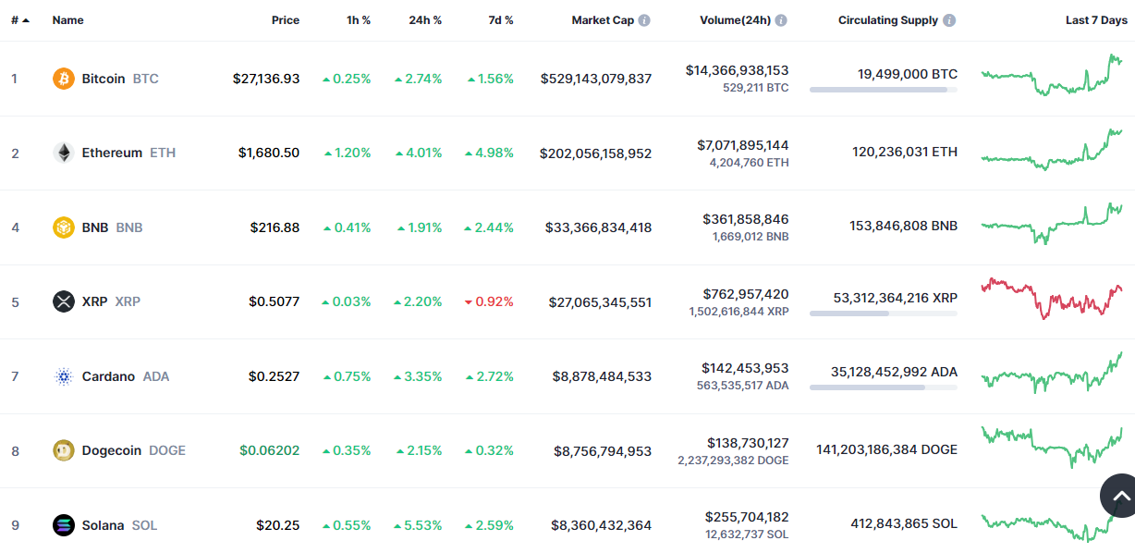
Task: Click the Cardano blue logo icon
Action: pyautogui.click(x=64, y=376)
